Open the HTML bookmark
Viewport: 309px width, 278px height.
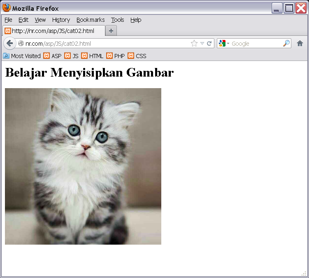(x=92, y=56)
